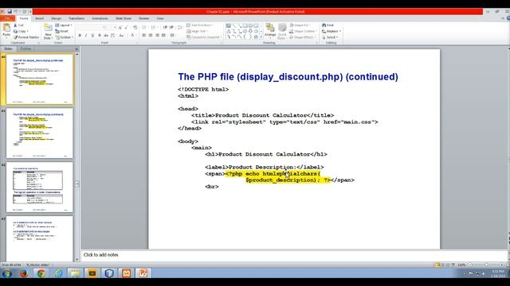Switch to the Design ribbon tab
510x286 pixels.
point(56,18)
